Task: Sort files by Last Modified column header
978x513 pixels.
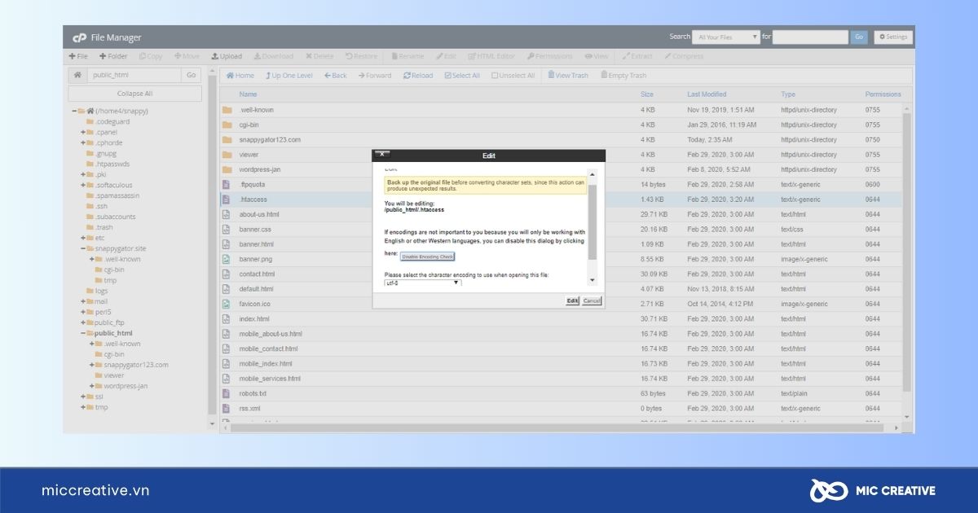Action: pos(706,94)
